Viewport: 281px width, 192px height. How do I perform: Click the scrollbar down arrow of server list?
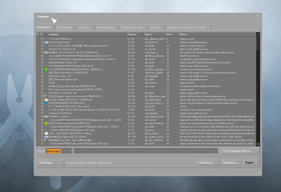pos(258,144)
